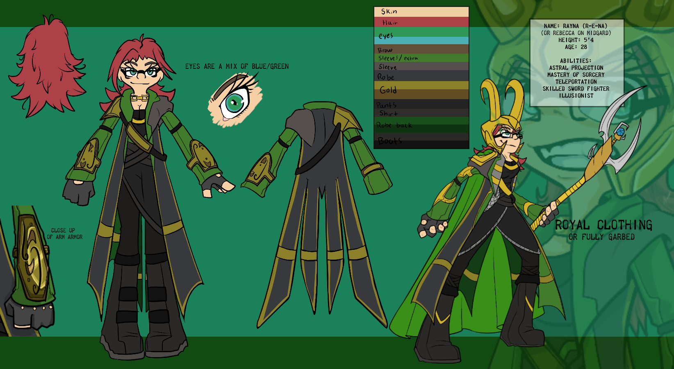
Task: Select the Gold color swatch
Action: [421, 90]
